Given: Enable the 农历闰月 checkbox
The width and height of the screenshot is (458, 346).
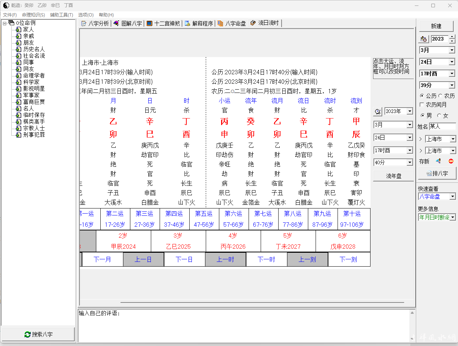Looking at the screenshot, I should (422, 105).
